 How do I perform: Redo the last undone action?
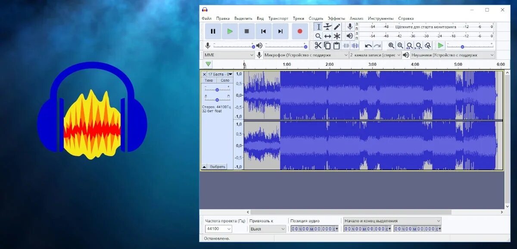(x=377, y=46)
